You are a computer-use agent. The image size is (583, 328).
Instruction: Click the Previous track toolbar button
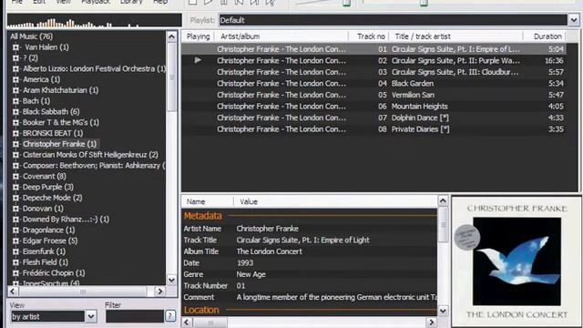click(239, 2)
